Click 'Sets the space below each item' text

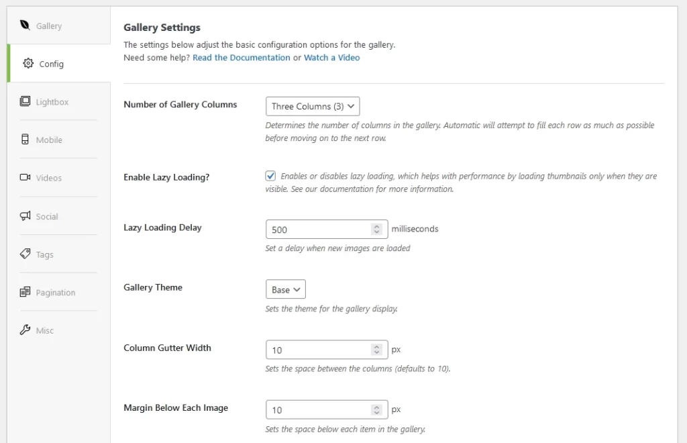click(x=346, y=429)
